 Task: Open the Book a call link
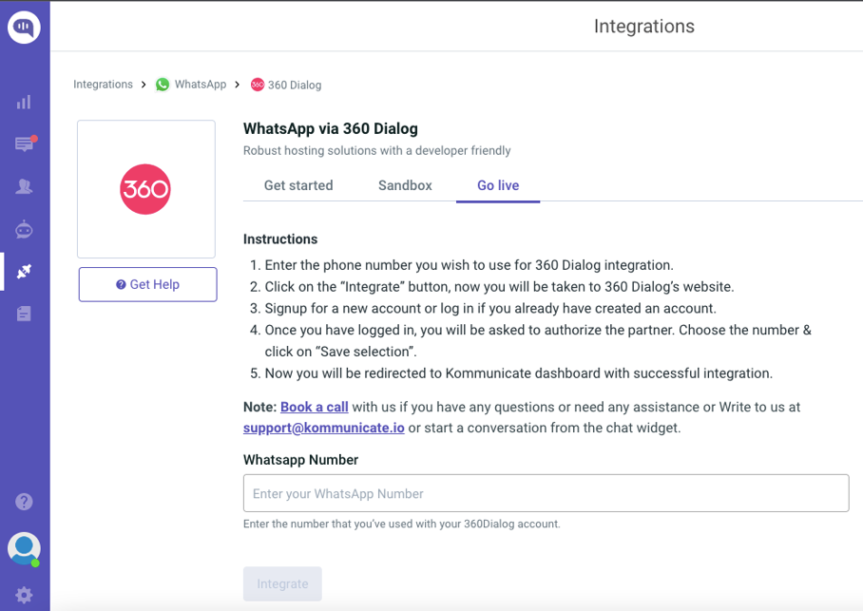315,407
